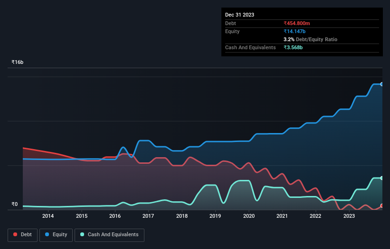Click Cash And Equivalents label in tooltip

pyautogui.click(x=250, y=47)
